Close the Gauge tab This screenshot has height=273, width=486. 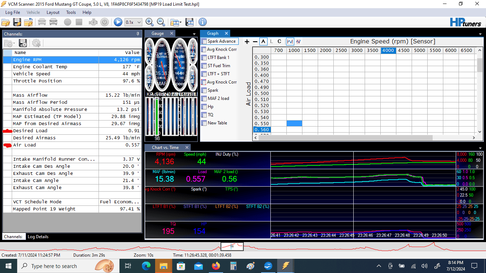click(171, 33)
